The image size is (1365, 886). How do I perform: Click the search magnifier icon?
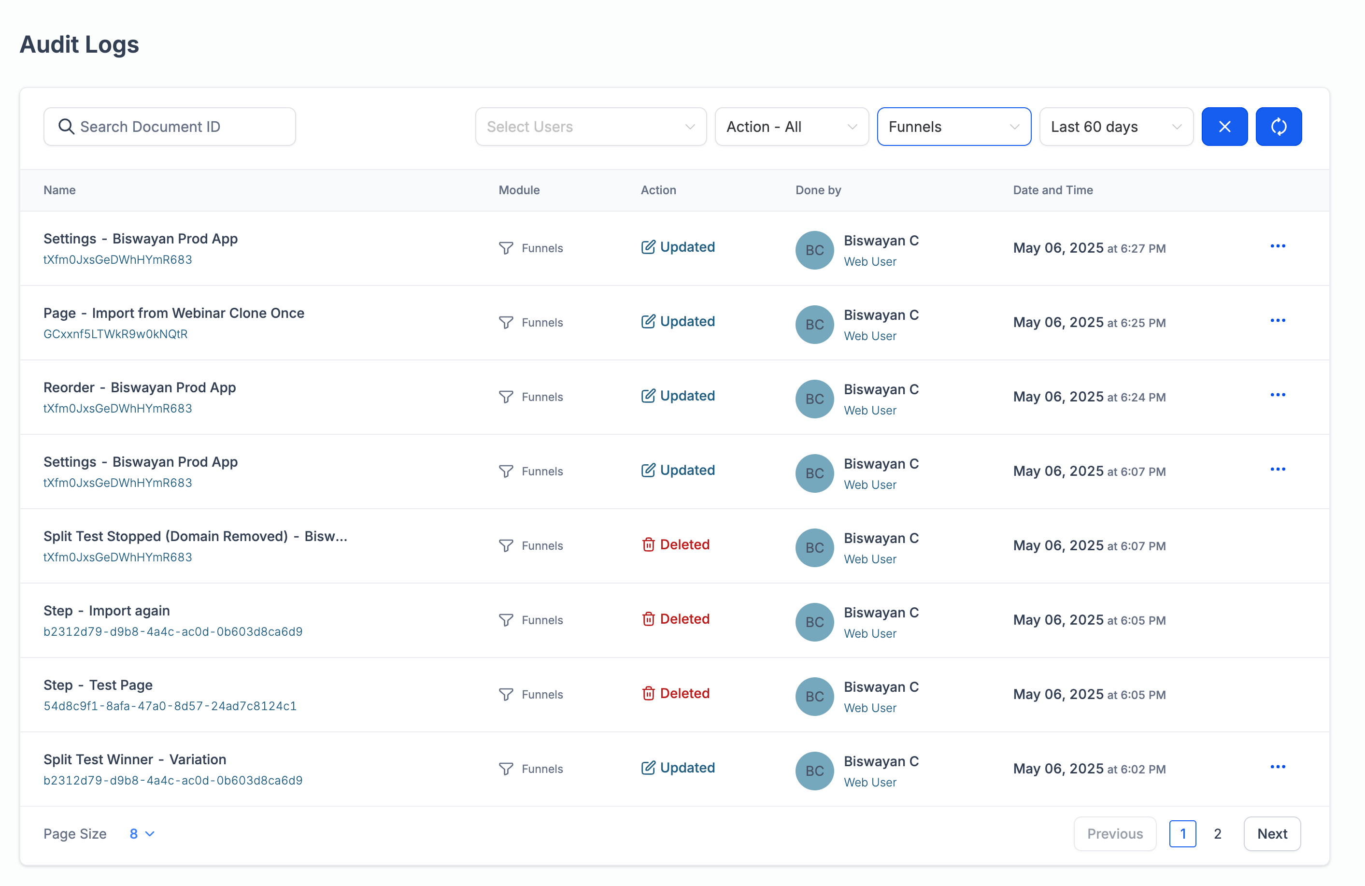tap(67, 127)
